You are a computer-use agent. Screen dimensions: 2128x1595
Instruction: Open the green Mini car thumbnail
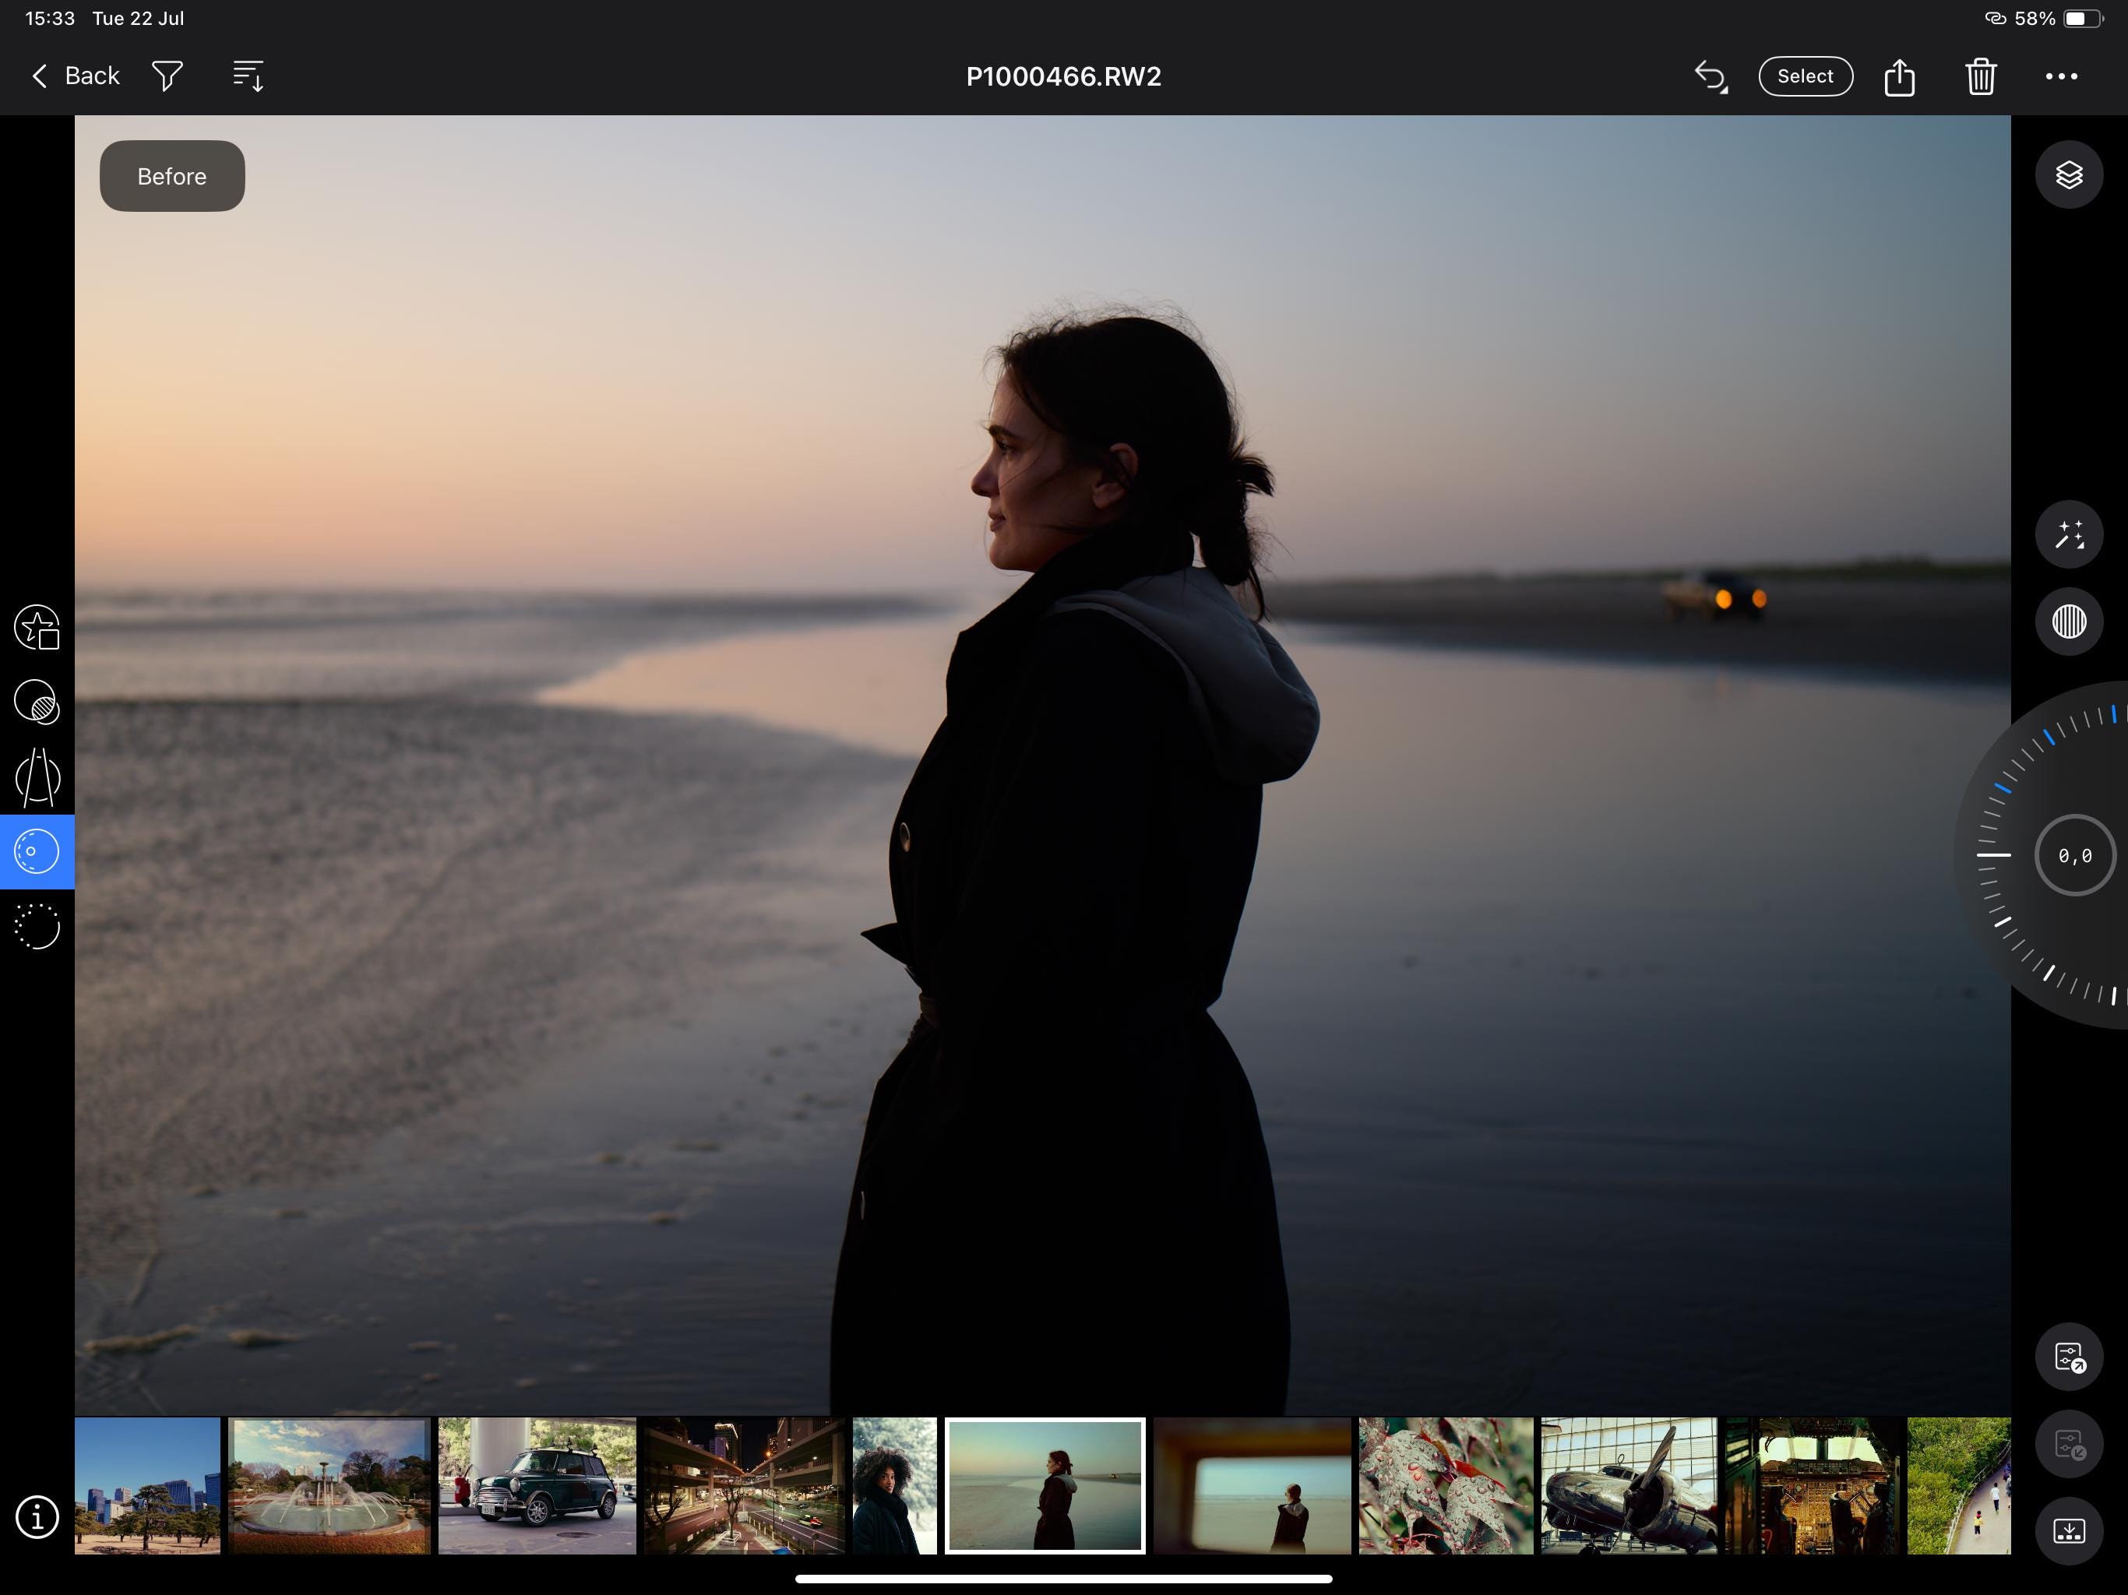tap(537, 1485)
